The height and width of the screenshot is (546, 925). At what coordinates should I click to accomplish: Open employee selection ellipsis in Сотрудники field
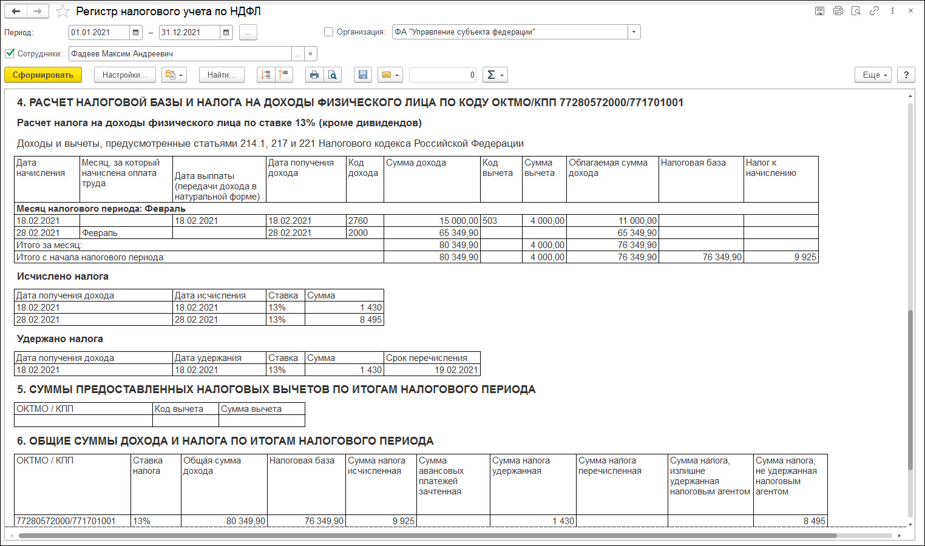coord(297,54)
